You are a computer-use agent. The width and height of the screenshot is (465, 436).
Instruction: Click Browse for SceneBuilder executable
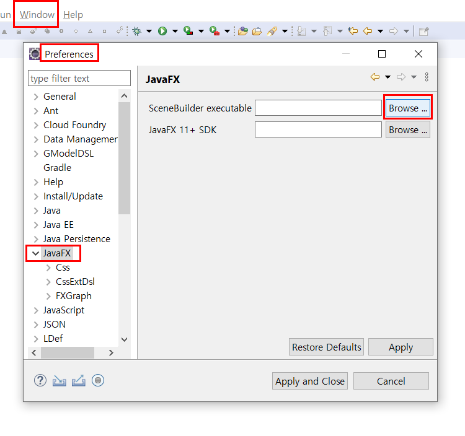[x=408, y=108]
